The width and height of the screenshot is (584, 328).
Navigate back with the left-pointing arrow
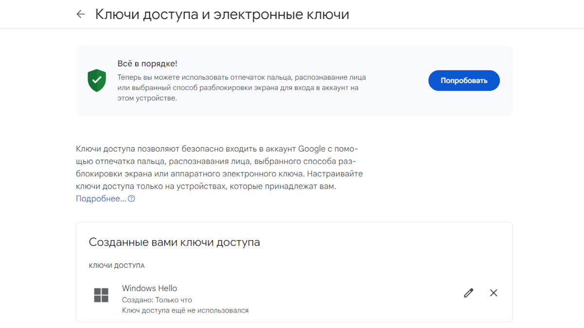[80, 14]
